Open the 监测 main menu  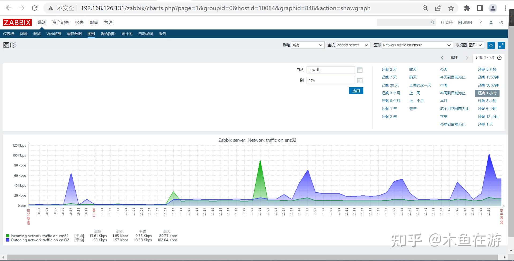tap(42, 23)
